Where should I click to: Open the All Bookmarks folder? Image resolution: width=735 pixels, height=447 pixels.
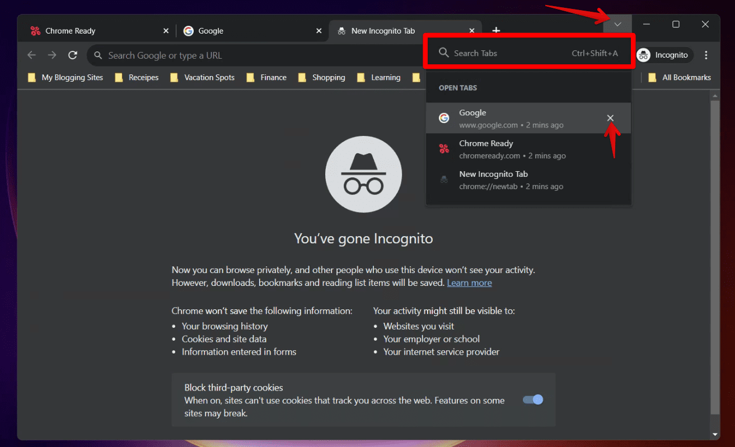pos(680,78)
